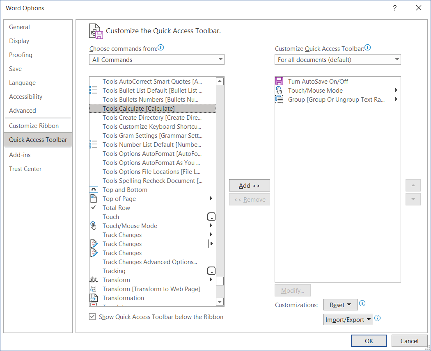
Task: Expand the Tracking group dropdown indicator
Action: pyautogui.click(x=211, y=271)
